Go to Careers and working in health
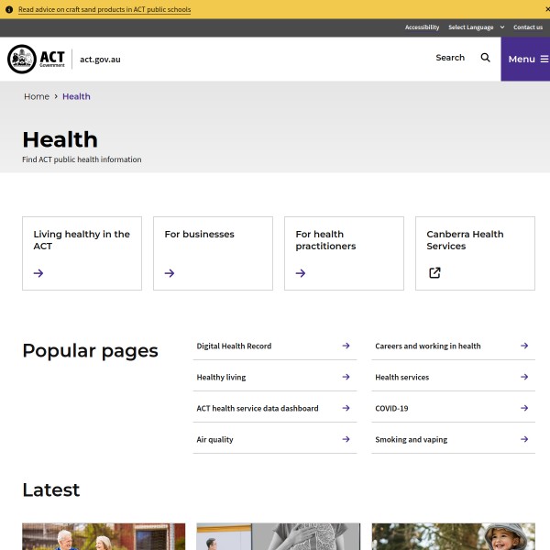The width and height of the screenshot is (550, 550). tap(427, 346)
